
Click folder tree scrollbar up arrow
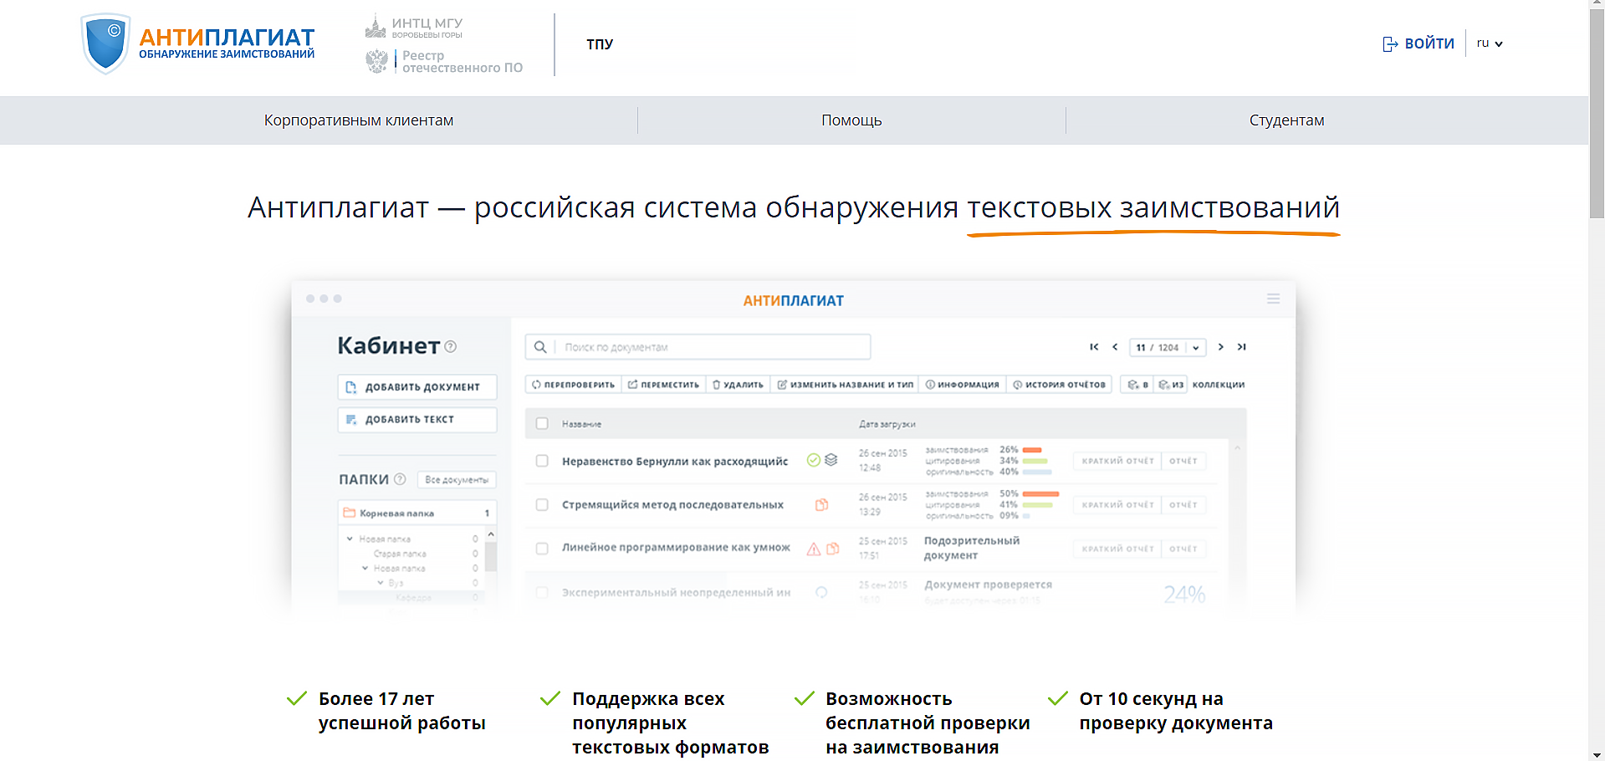pos(491,534)
